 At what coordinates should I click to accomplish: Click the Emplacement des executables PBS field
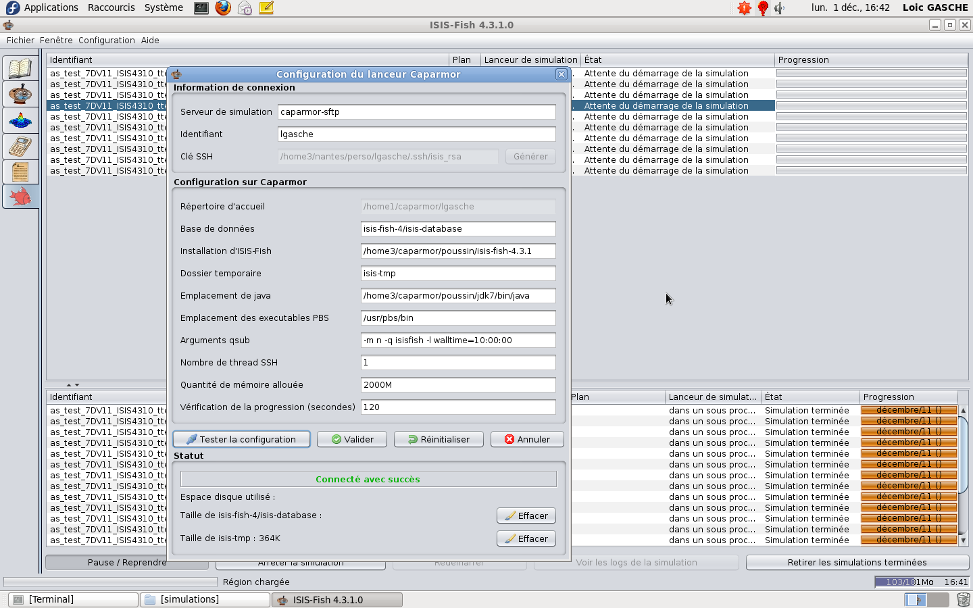click(458, 318)
